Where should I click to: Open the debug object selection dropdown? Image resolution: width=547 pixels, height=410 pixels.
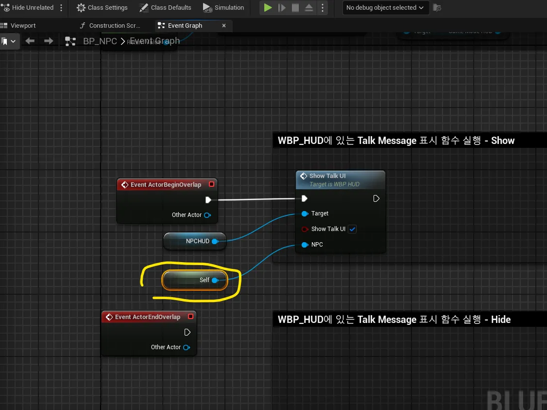pyautogui.click(x=385, y=7)
